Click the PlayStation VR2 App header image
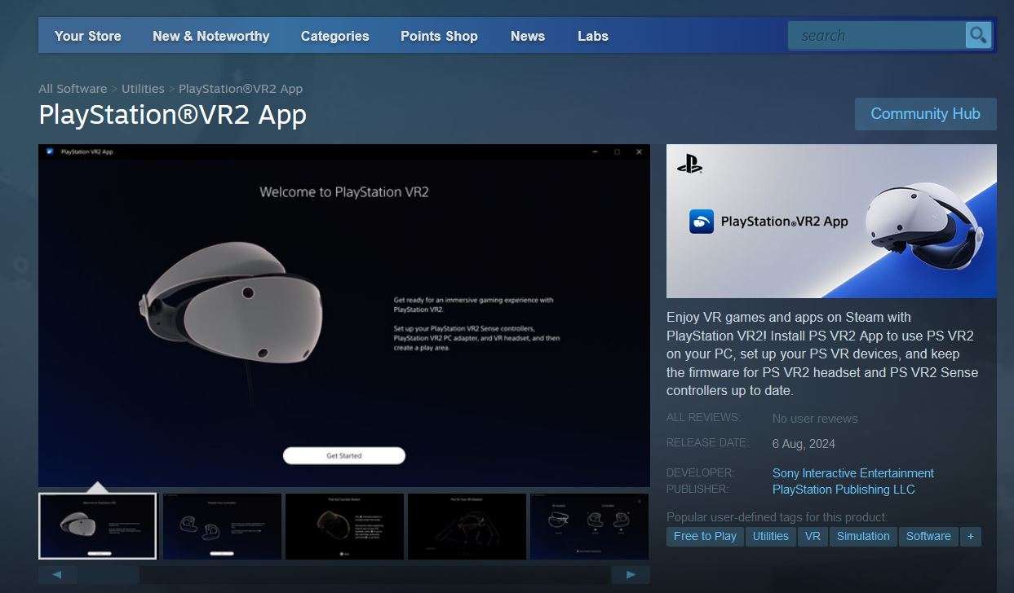The width and height of the screenshot is (1014, 593). 831,221
